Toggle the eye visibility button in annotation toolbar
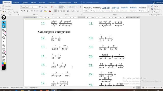Screen dimensions: 163x91 tap(4, 22)
